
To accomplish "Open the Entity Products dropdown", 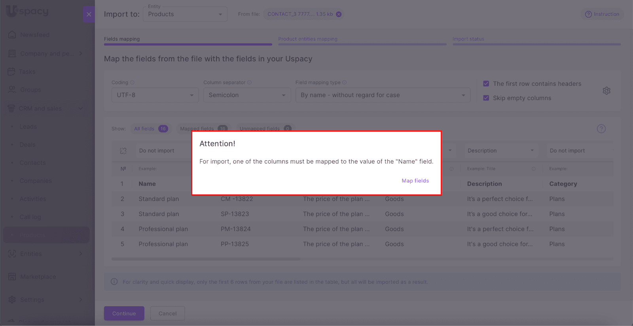I will [x=185, y=14].
